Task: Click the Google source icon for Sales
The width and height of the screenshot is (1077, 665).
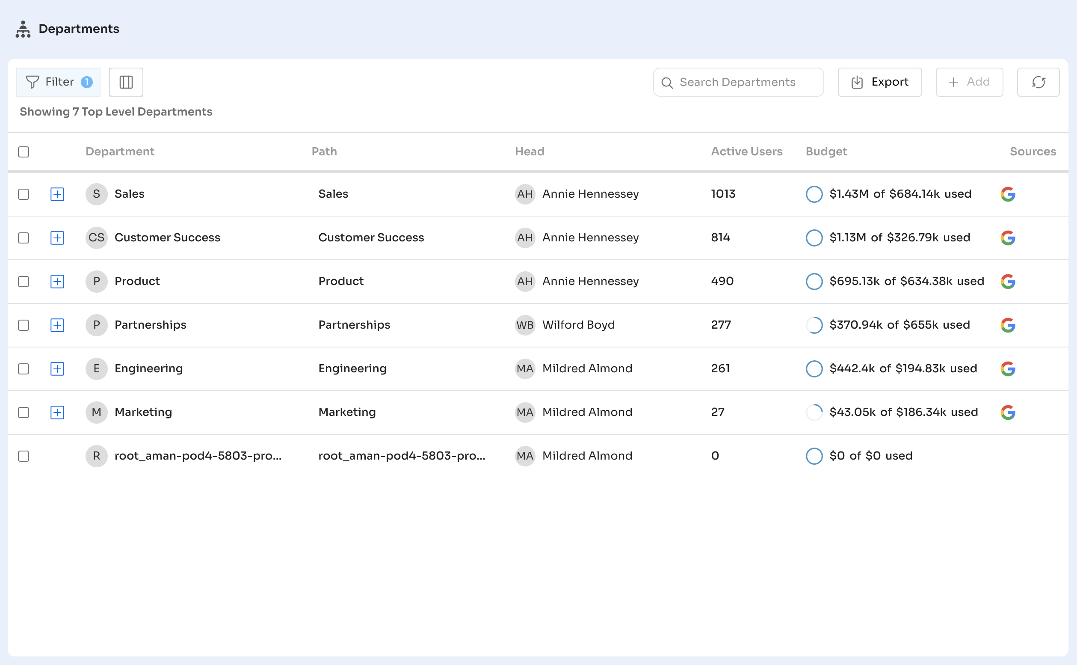Action: pyautogui.click(x=1008, y=194)
